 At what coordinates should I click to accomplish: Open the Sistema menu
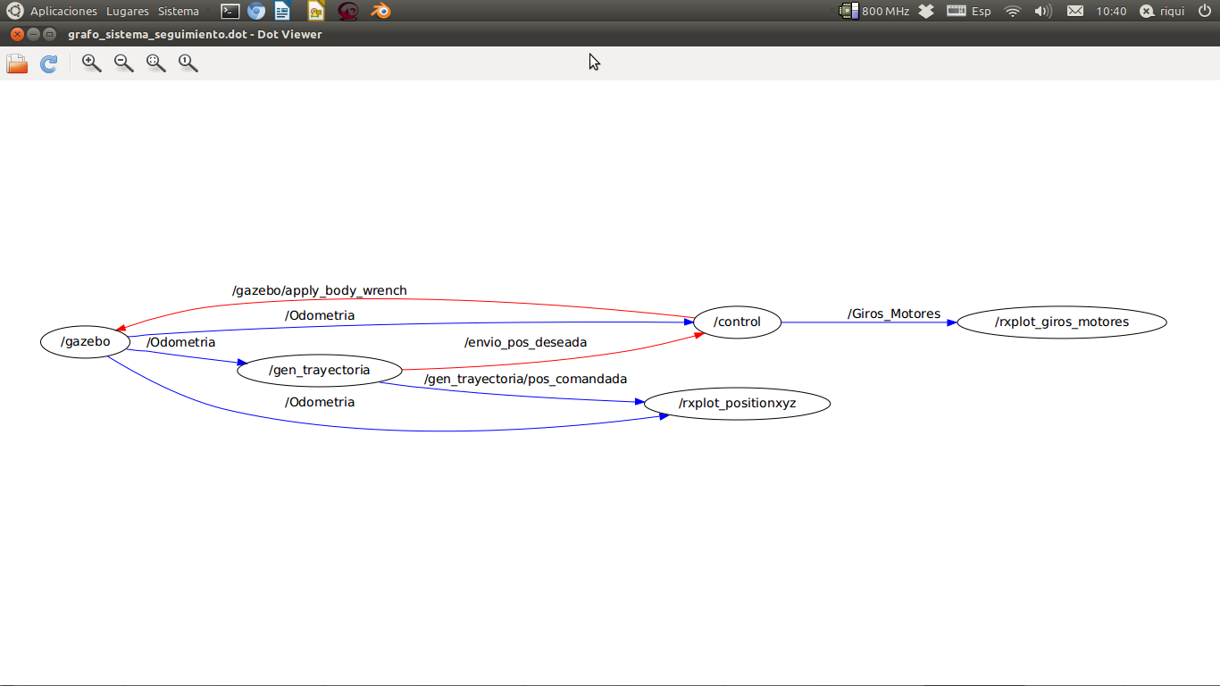[x=179, y=11]
